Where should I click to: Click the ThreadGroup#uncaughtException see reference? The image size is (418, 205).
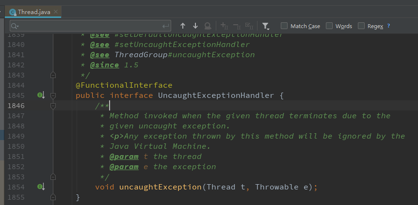(x=185, y=55)
